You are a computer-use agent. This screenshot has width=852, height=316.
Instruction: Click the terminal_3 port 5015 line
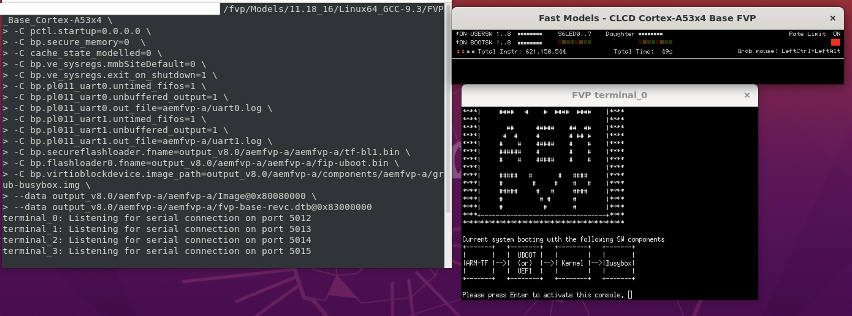157,251
